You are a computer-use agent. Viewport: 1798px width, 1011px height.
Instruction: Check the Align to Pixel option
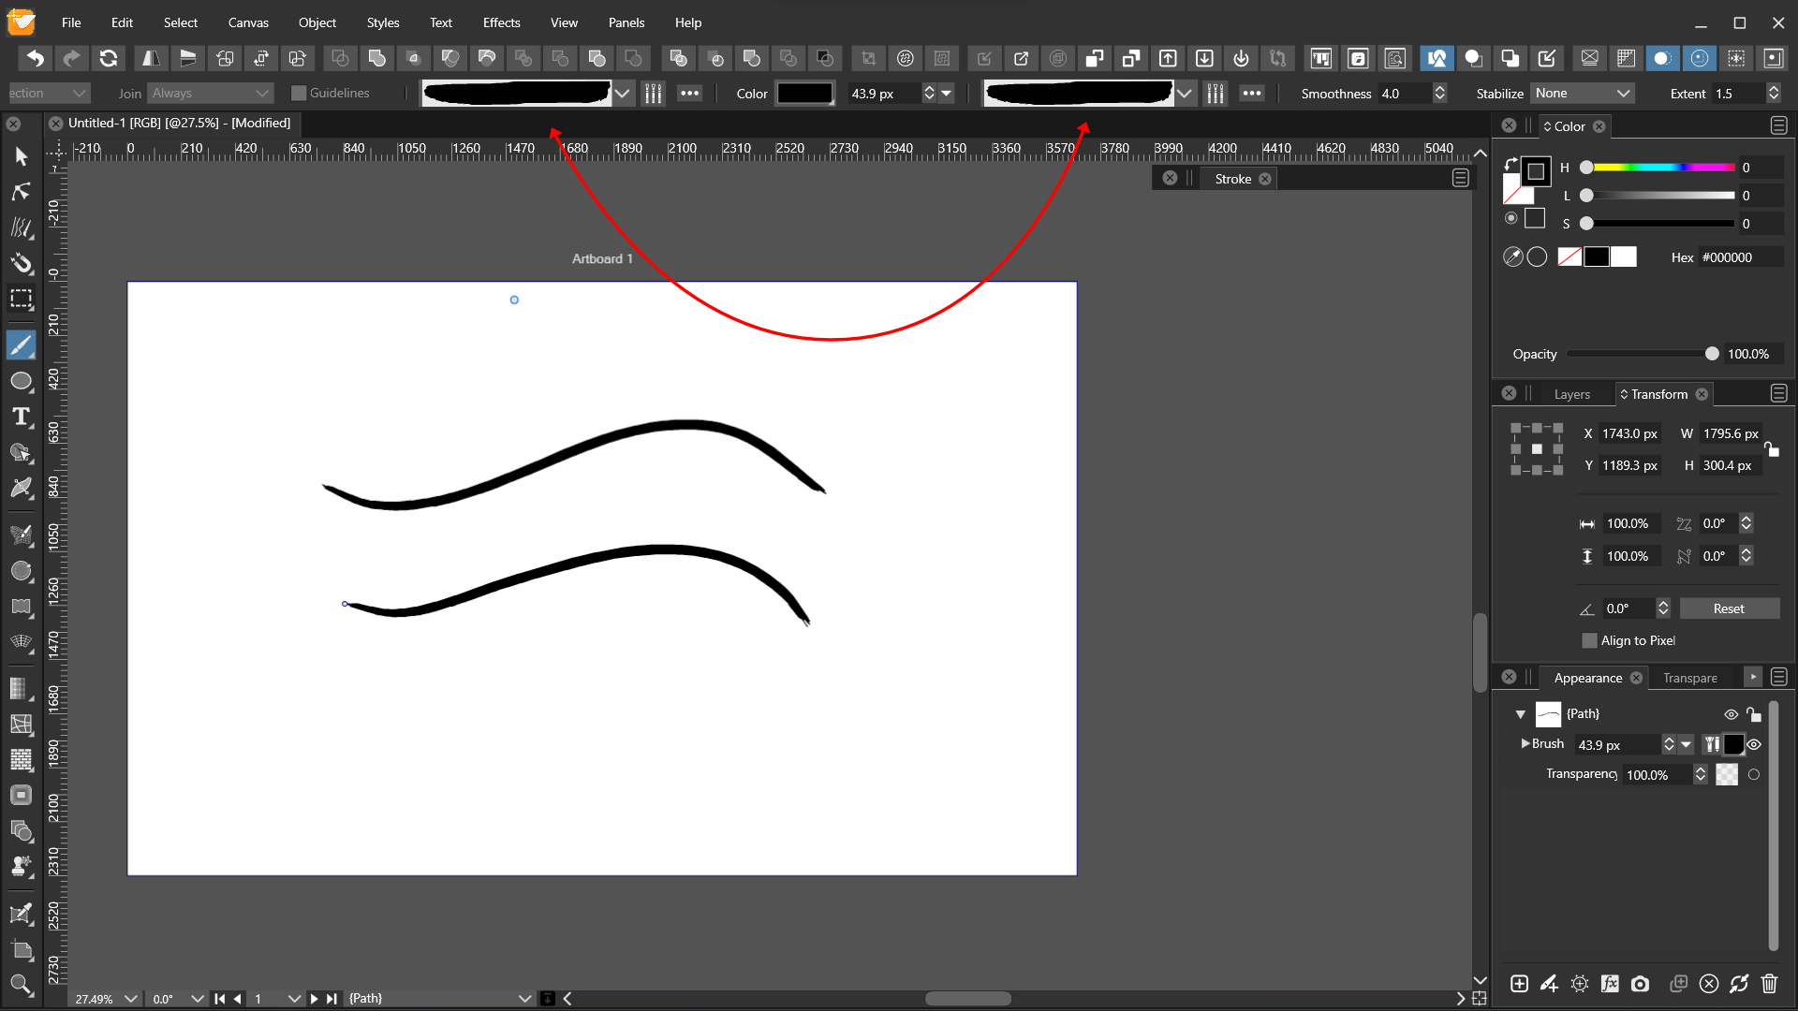pos(1589,640)
